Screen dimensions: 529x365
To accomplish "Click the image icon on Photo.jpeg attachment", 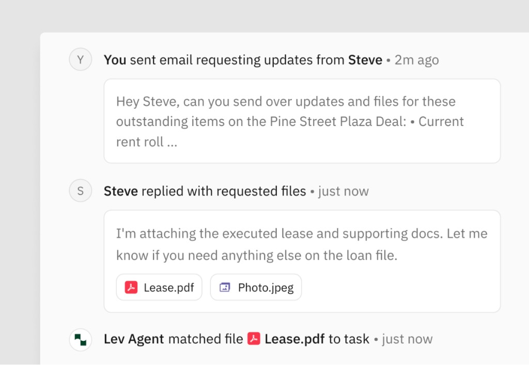I will 224,287.
